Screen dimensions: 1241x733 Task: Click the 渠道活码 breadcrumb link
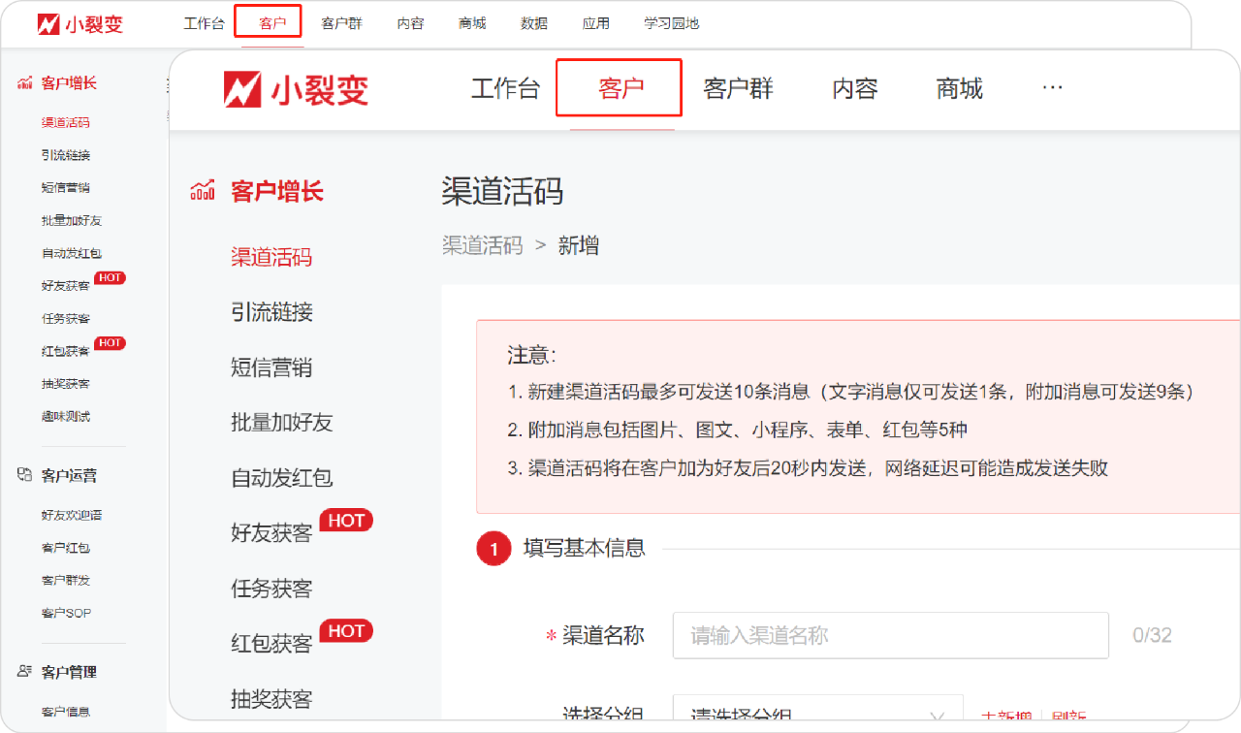pyautogui.click(x=482, y=245)
